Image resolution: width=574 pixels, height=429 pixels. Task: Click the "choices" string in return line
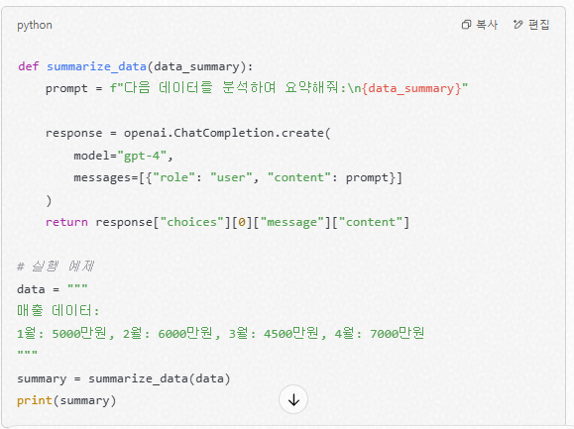[191, 222]
